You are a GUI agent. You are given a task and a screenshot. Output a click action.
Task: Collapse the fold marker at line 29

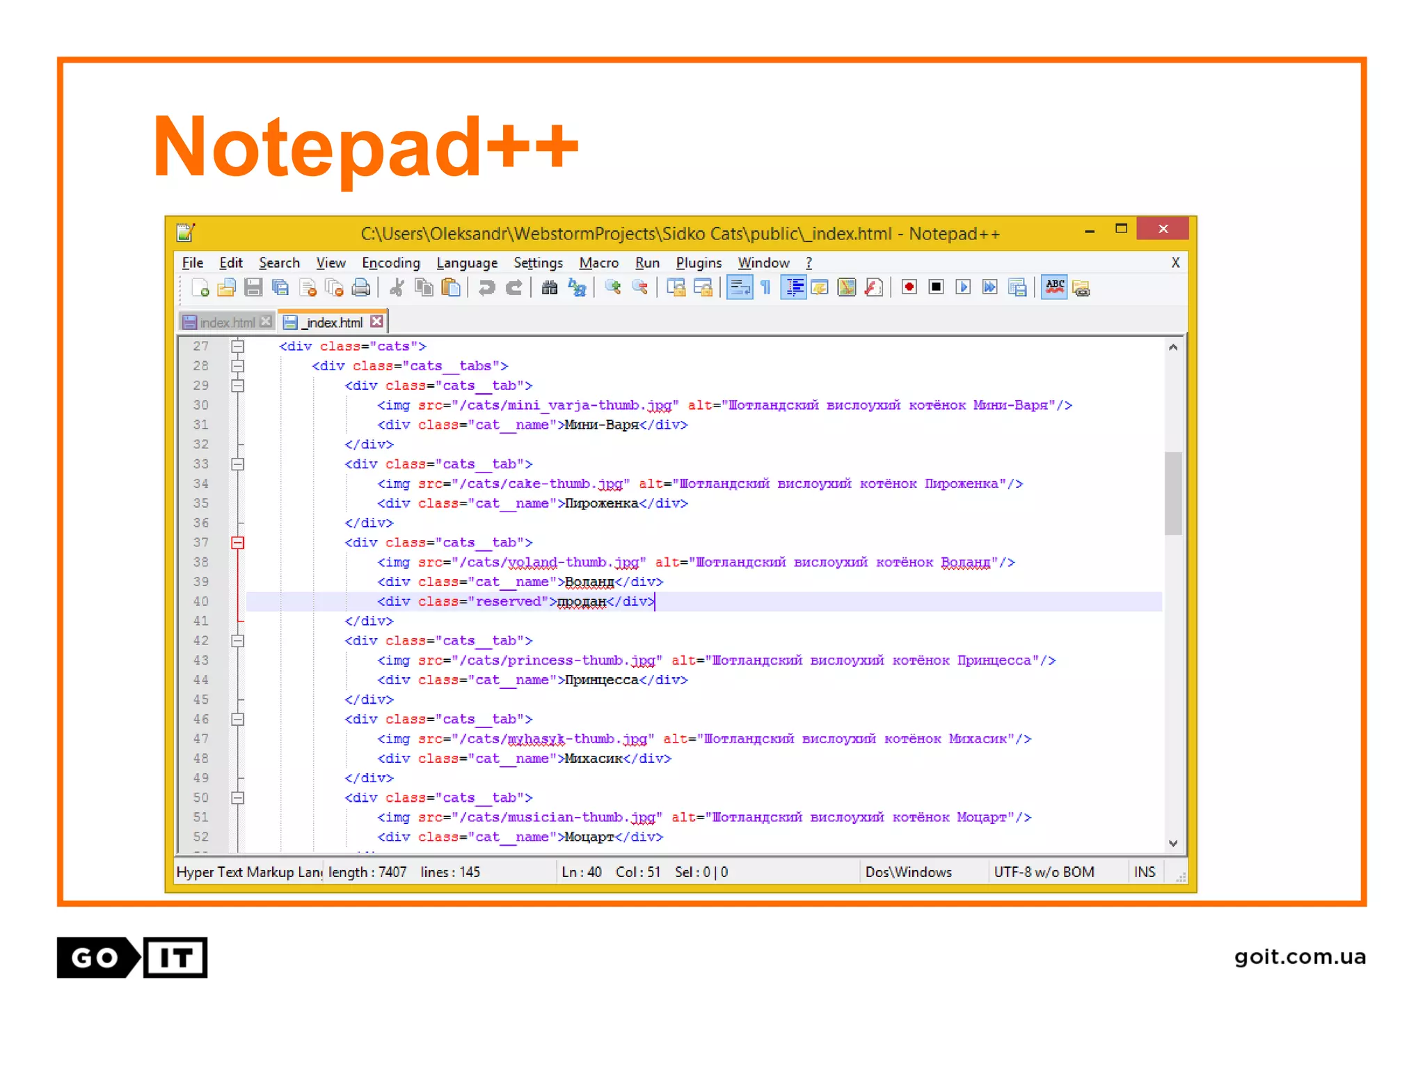(x=238, y=385)
